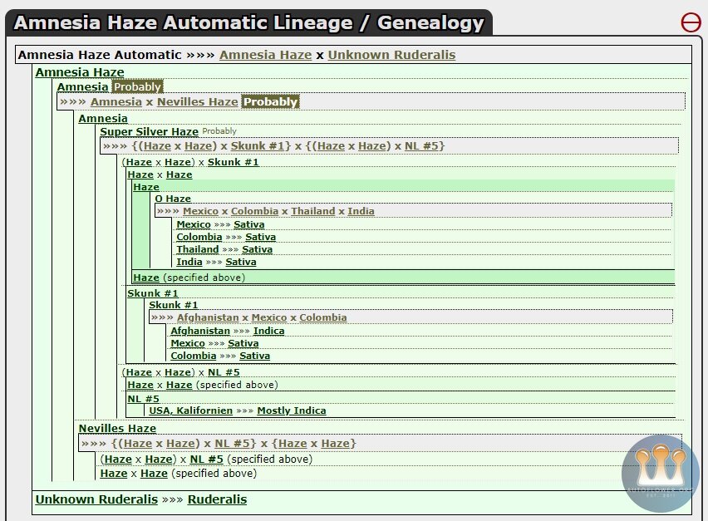Open the Thailand link

(198, 249)
